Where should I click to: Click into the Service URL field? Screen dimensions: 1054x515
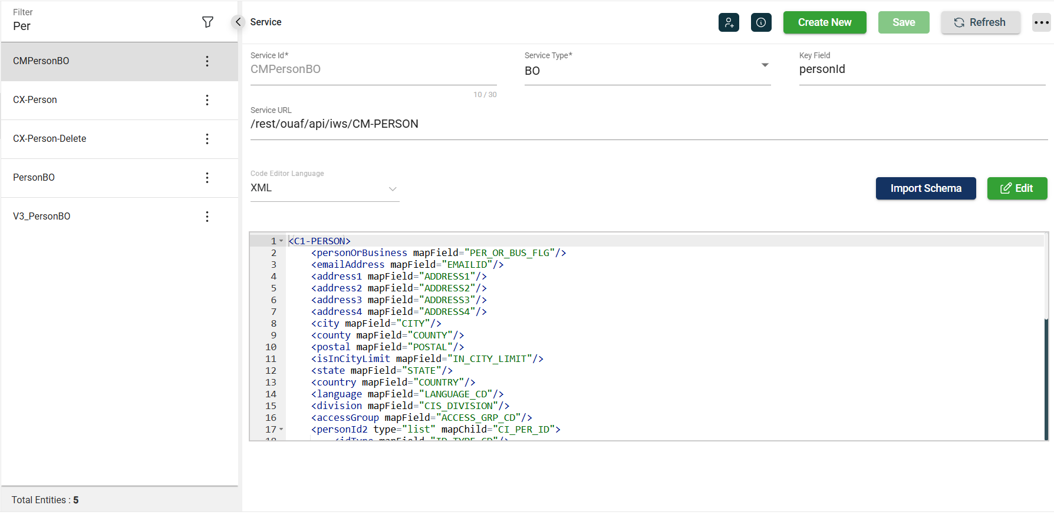tap(648, 124)
